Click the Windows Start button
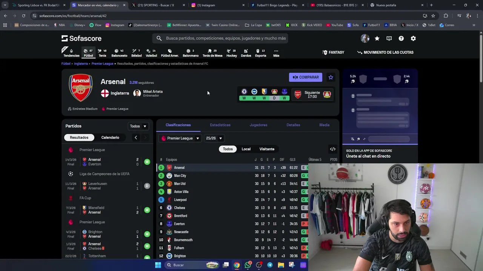The image size is (483, 271). pyautogui.click(x=158, y=265)
